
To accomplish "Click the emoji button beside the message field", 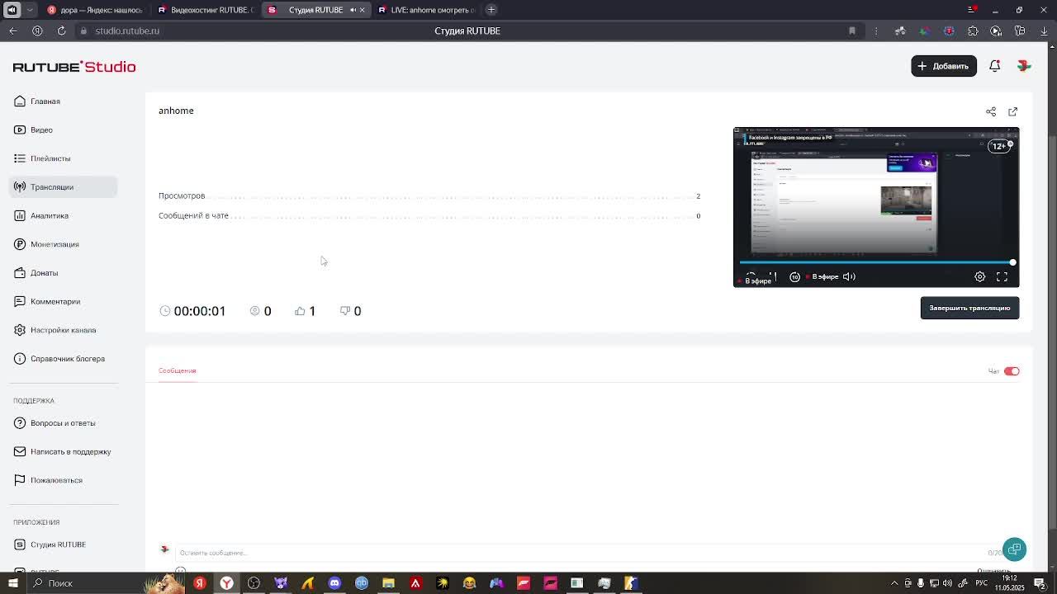I will [180, 570].
